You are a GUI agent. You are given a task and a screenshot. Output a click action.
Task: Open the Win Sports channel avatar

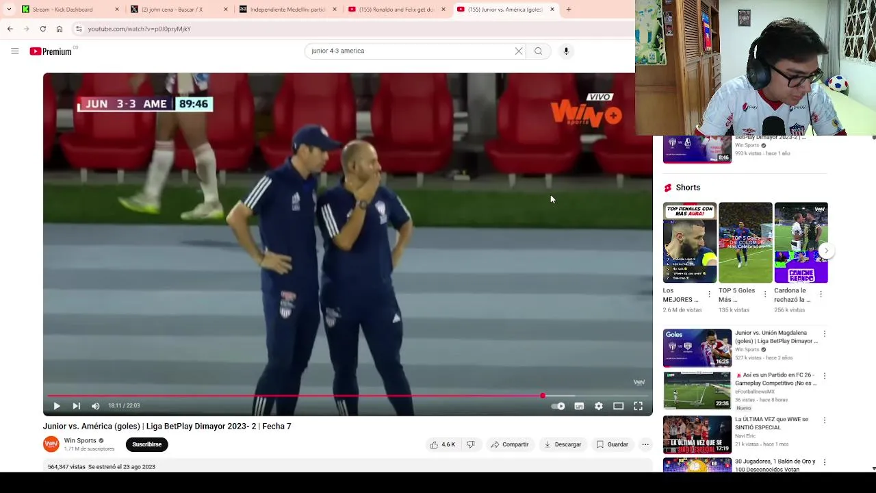[x=51, y=444]
